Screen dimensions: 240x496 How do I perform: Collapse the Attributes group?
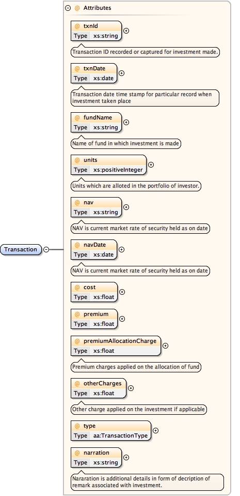(68, 8)
